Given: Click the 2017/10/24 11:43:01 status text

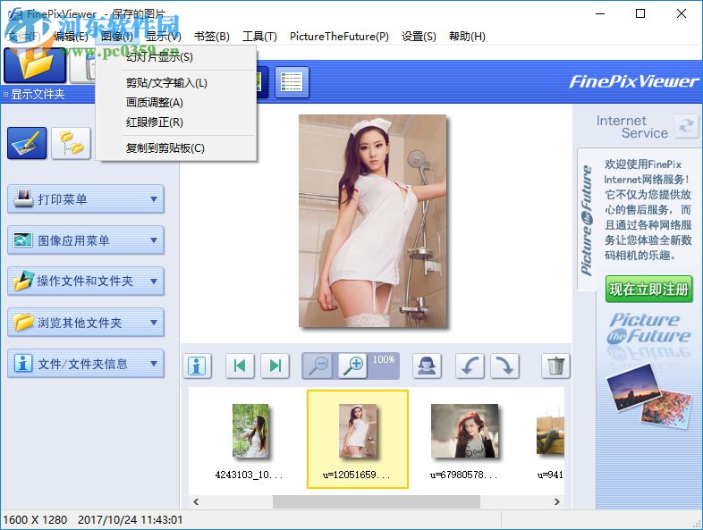Looking at the screenshot, I should click(x=130, y=519).
